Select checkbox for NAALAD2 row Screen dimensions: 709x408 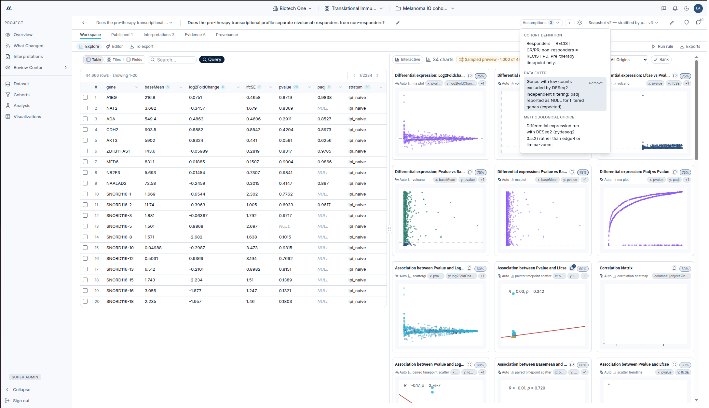pos(85,183)
